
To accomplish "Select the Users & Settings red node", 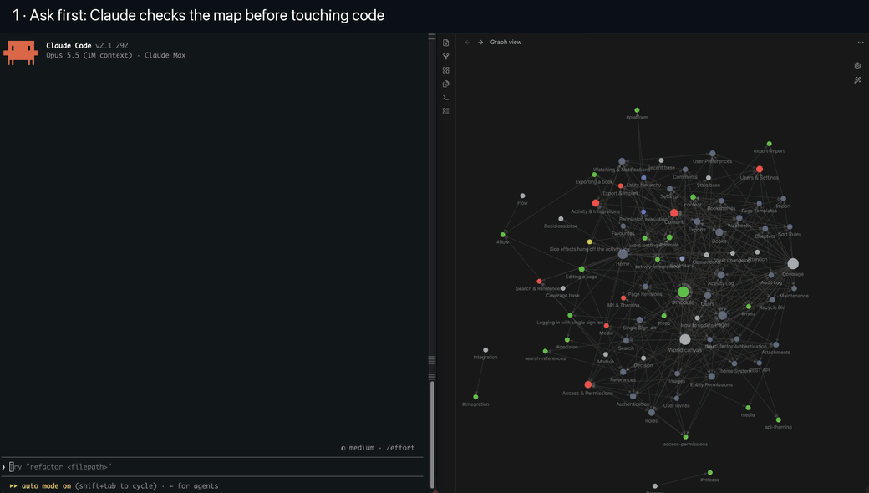I will (760, 170).
